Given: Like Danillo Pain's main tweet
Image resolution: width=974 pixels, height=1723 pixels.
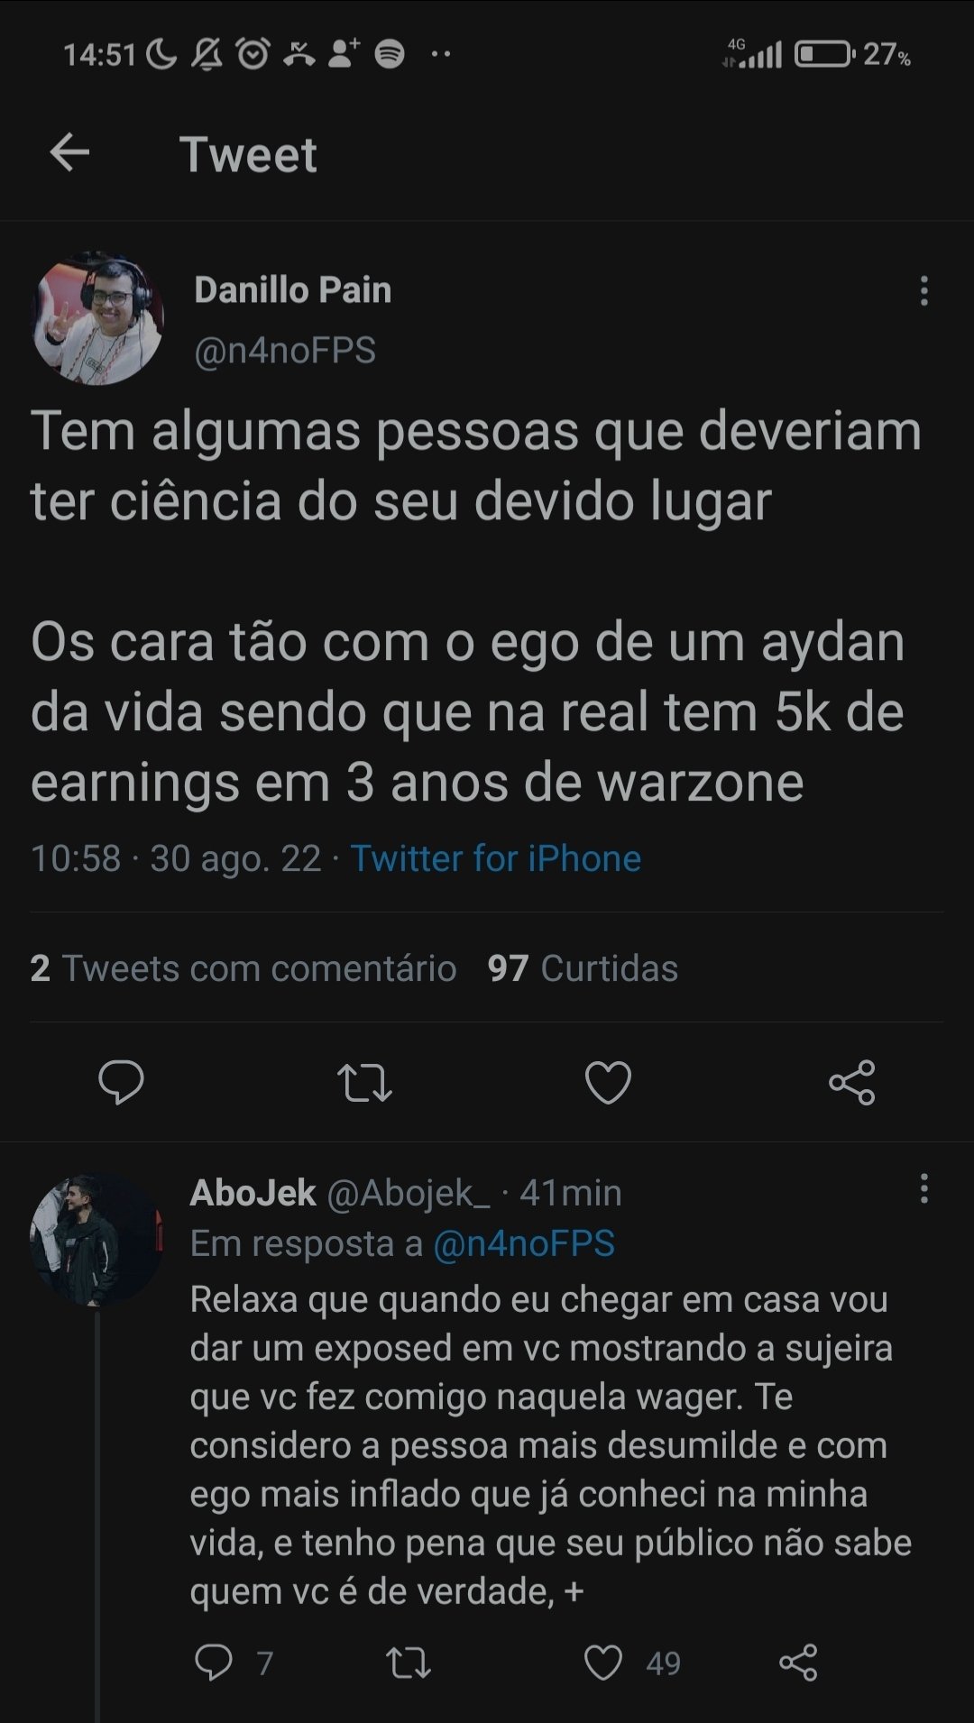Looking at the screenshot, I should [x=608, y=1082].
